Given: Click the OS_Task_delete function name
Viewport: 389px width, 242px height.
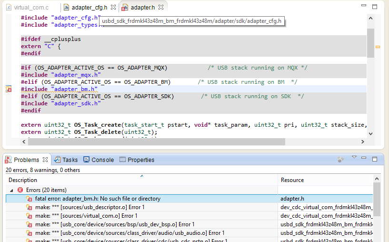Looking at the screenshot, I should coord(97,132).
